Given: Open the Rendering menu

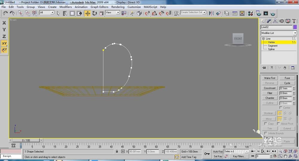Looking at the screenshot, I should [118, 7].
